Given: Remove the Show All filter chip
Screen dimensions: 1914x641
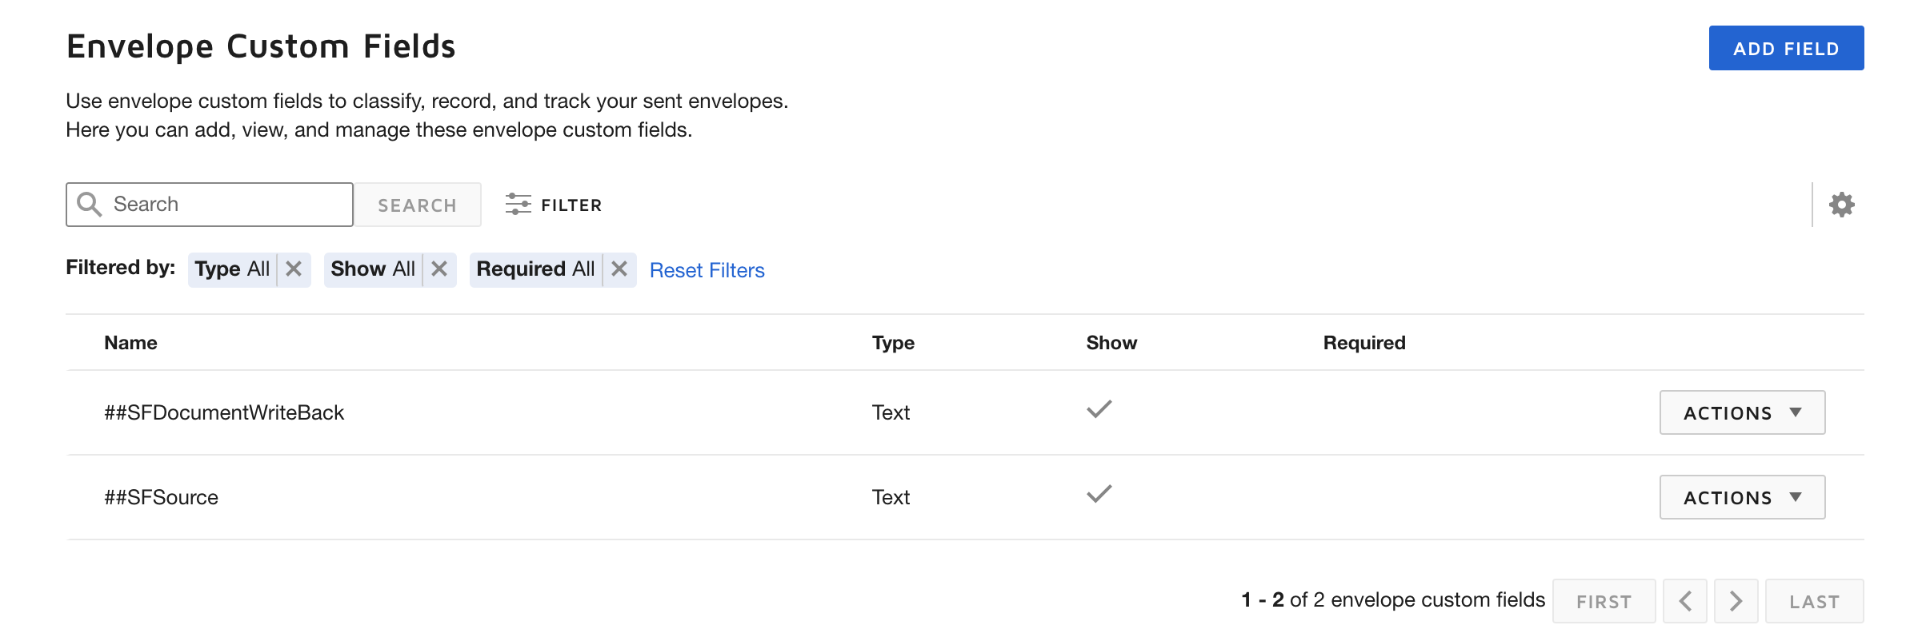Looking at the screenshot, I should 439,269.
